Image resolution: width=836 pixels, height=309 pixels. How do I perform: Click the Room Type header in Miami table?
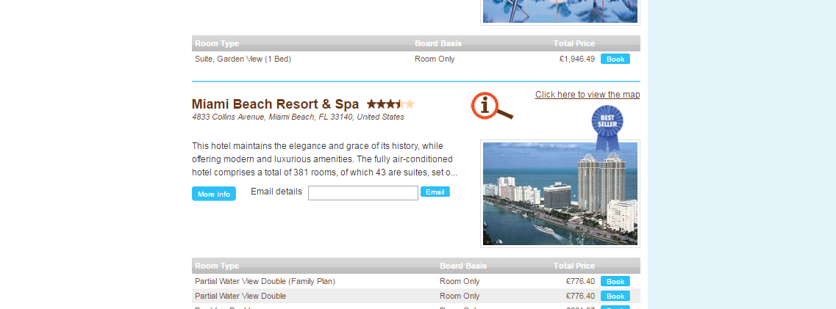click(217, 266)
